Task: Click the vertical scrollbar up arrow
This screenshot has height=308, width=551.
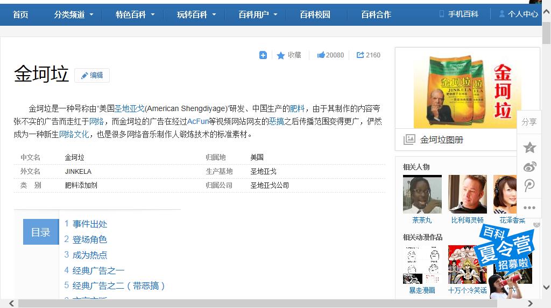Action: (547, 12)
